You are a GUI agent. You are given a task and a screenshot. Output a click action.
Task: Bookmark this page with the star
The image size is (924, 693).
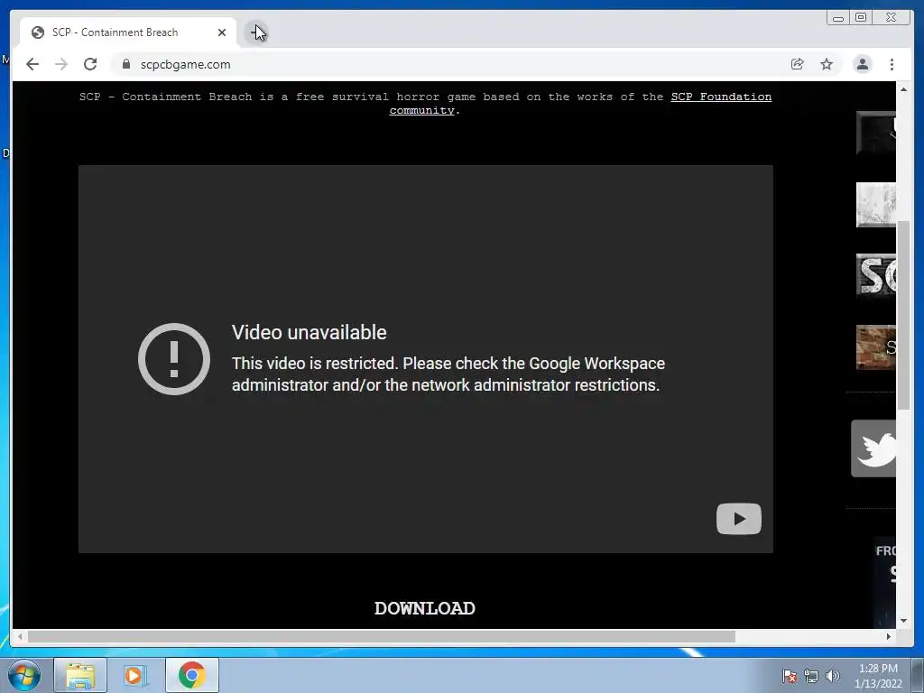pyautogui.click(x=827, y=64)
